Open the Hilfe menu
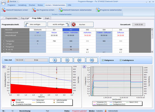Image resolution: width=155 pixels, height=112 pixels. [69, 5]
